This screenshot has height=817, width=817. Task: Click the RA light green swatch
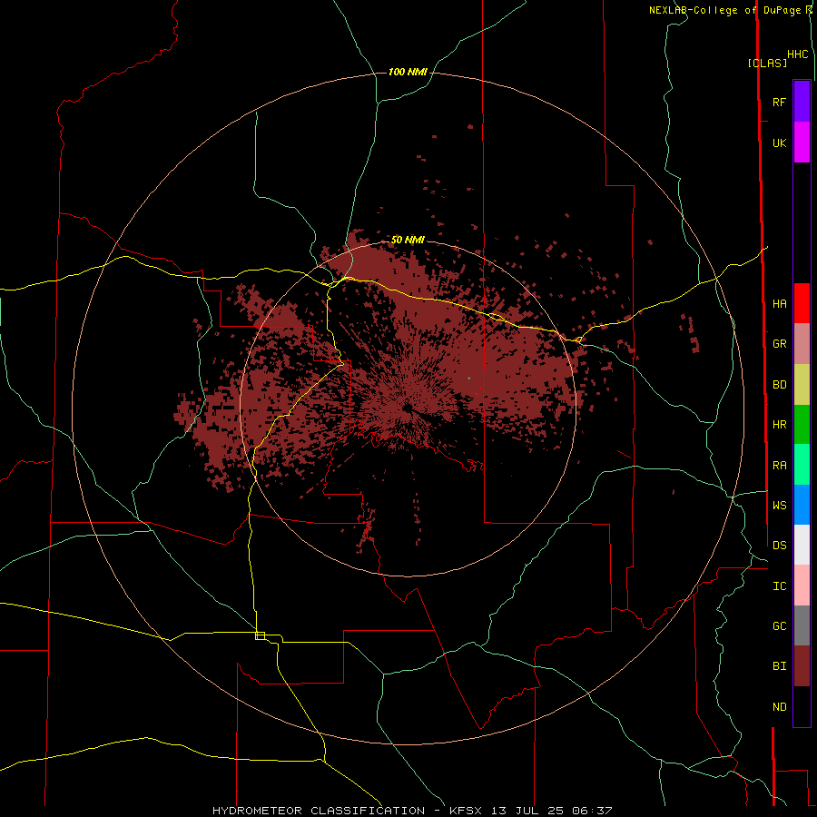click(x=802, y=465)
